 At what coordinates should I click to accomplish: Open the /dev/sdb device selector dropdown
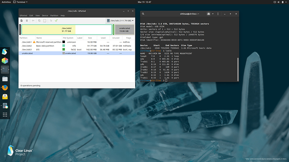point(120,20)
